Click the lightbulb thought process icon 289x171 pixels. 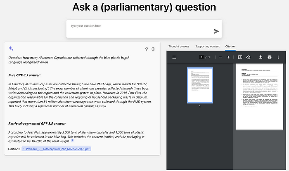coord(146,49)
